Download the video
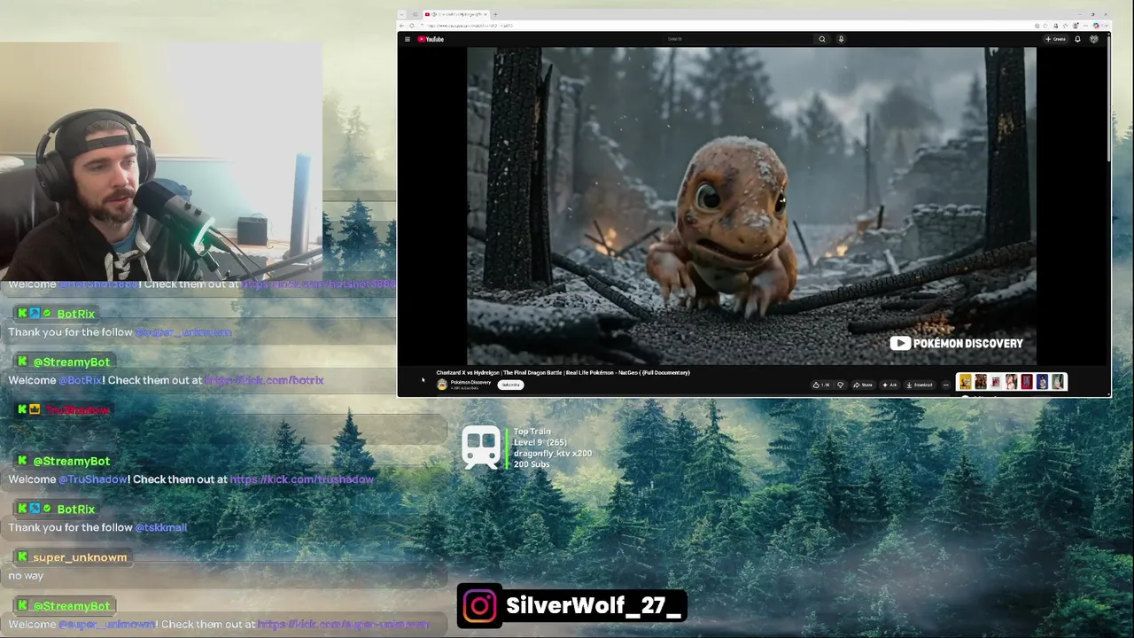This screenshot has height=638, width=1134. (x=920, y=385)
